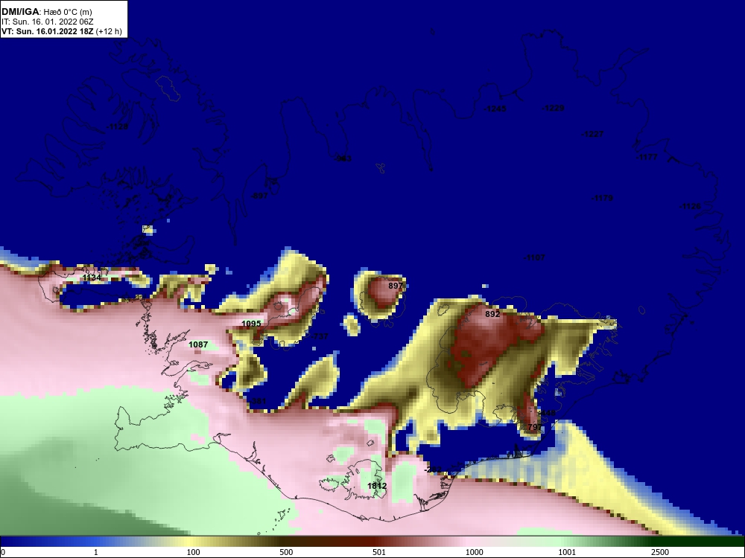This screenshot has width=745, height=558.
Task: Click the legend label '100'
Action: point(194,552)
